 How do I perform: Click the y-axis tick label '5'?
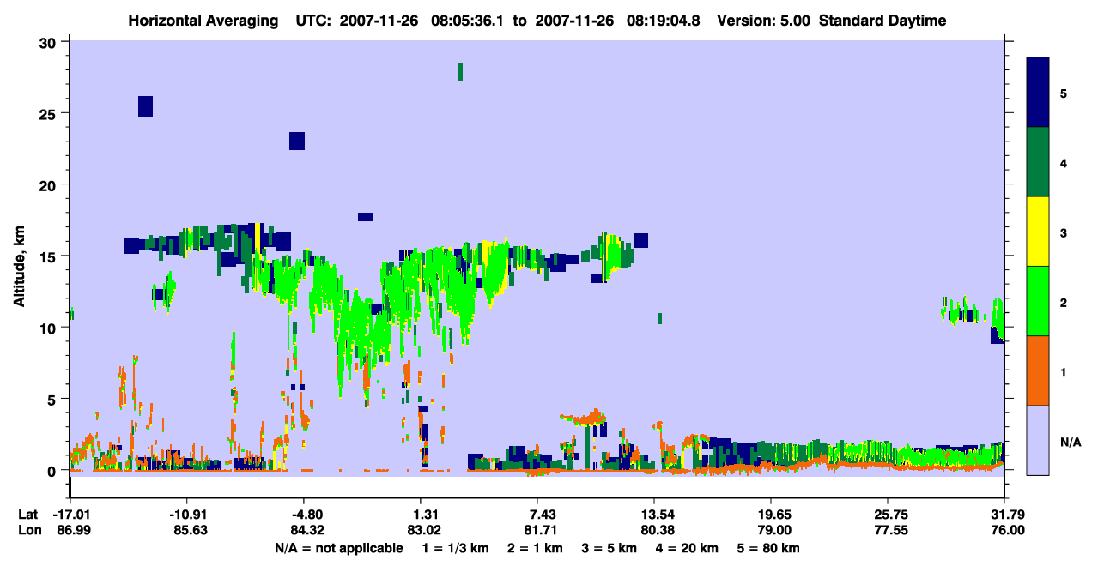point(53,399)
